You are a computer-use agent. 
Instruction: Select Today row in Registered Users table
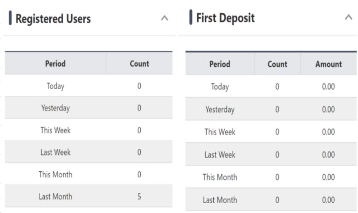pos(55,86)
